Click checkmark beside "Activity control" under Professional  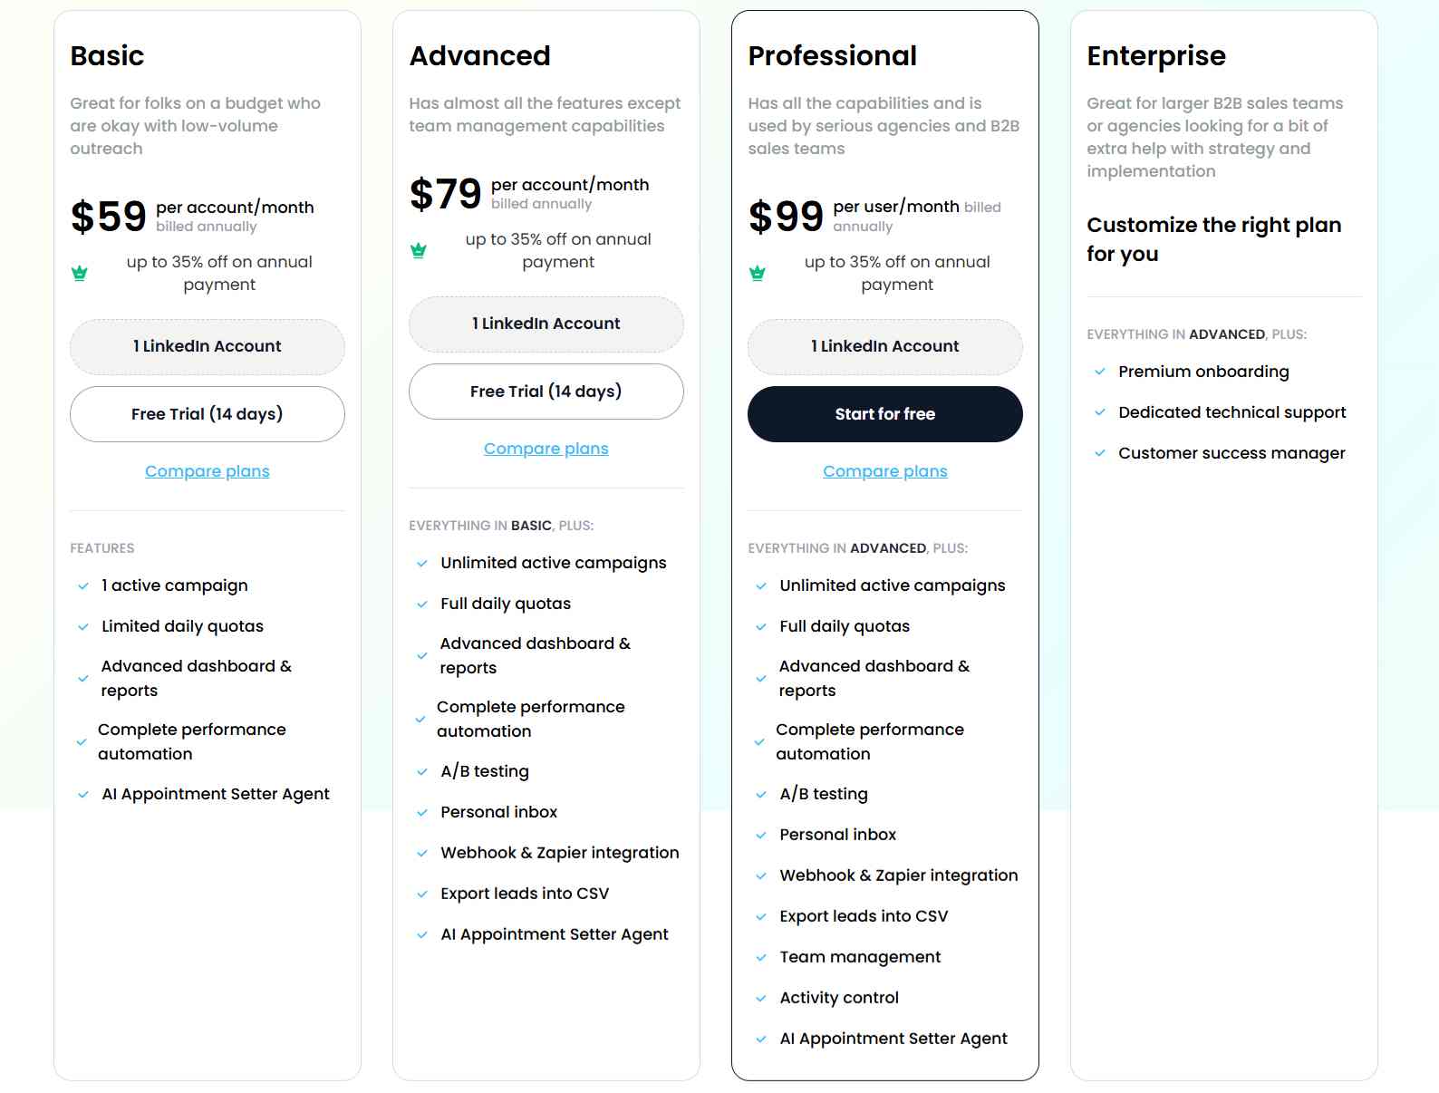click(759, 998)
